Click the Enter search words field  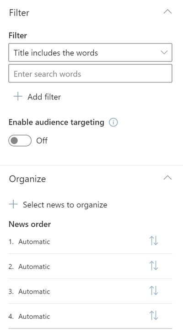90,73
